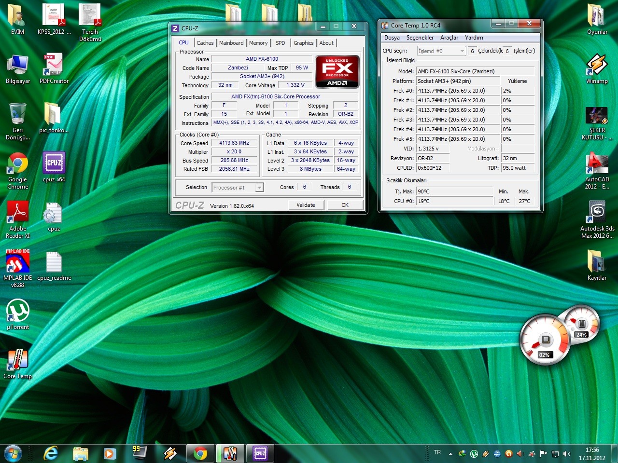
Task: Switch to CPU-Z SPD tab
Action: 281,43
